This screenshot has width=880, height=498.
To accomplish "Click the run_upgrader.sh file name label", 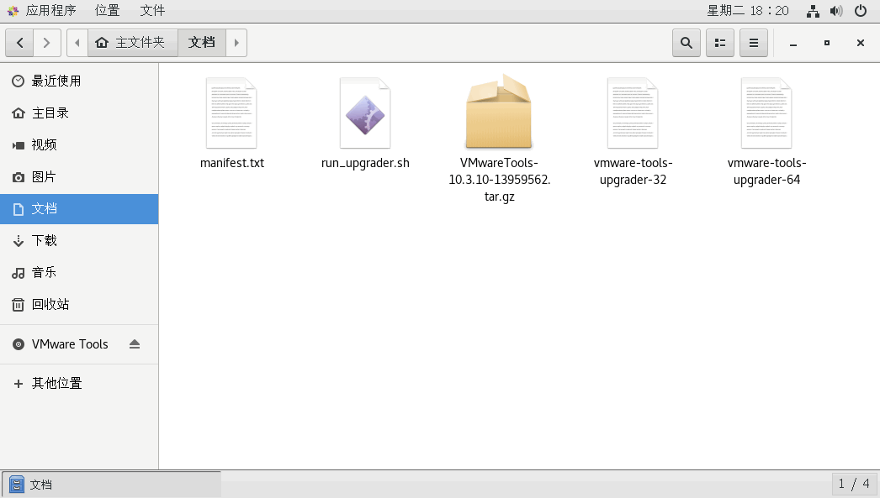I will click(x=365, y=163).
